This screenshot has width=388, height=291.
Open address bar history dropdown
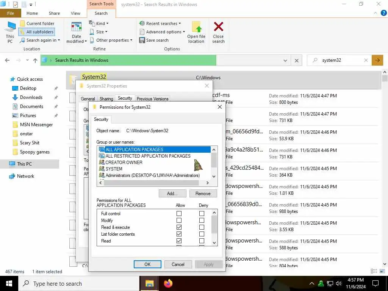pyautogui.click(x=285, y=60)
